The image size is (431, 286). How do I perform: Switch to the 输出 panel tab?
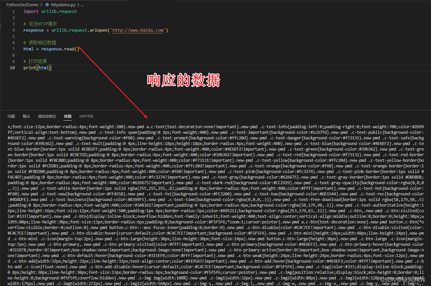pyautogui.click(x=26, y=116)
